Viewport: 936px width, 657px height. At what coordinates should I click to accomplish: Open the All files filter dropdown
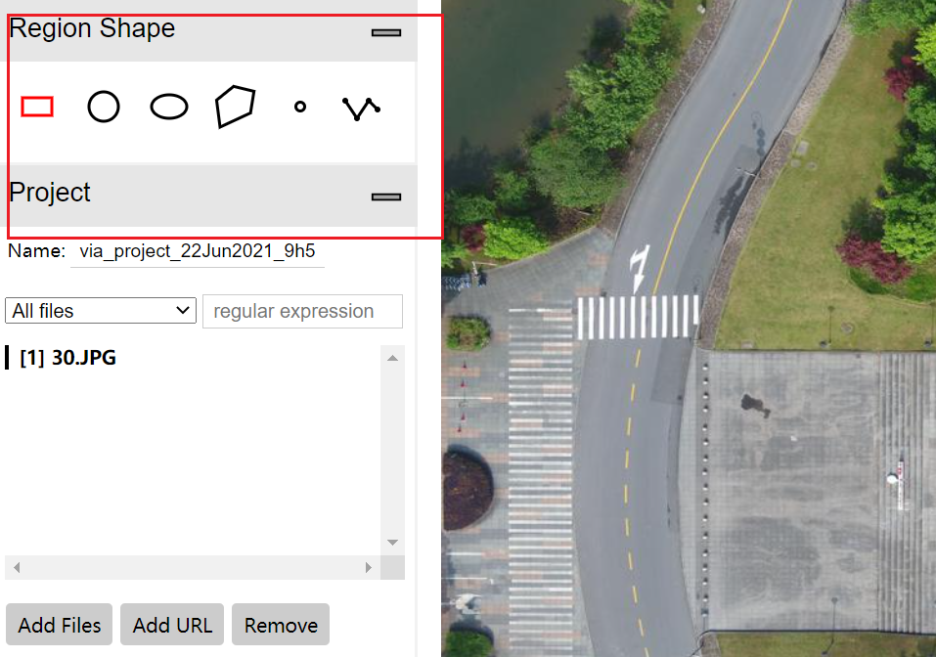click(x=101, y=311)
